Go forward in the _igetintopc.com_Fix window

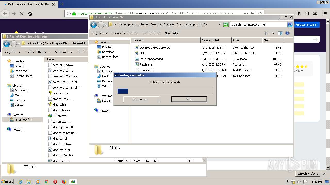(101, 25)
